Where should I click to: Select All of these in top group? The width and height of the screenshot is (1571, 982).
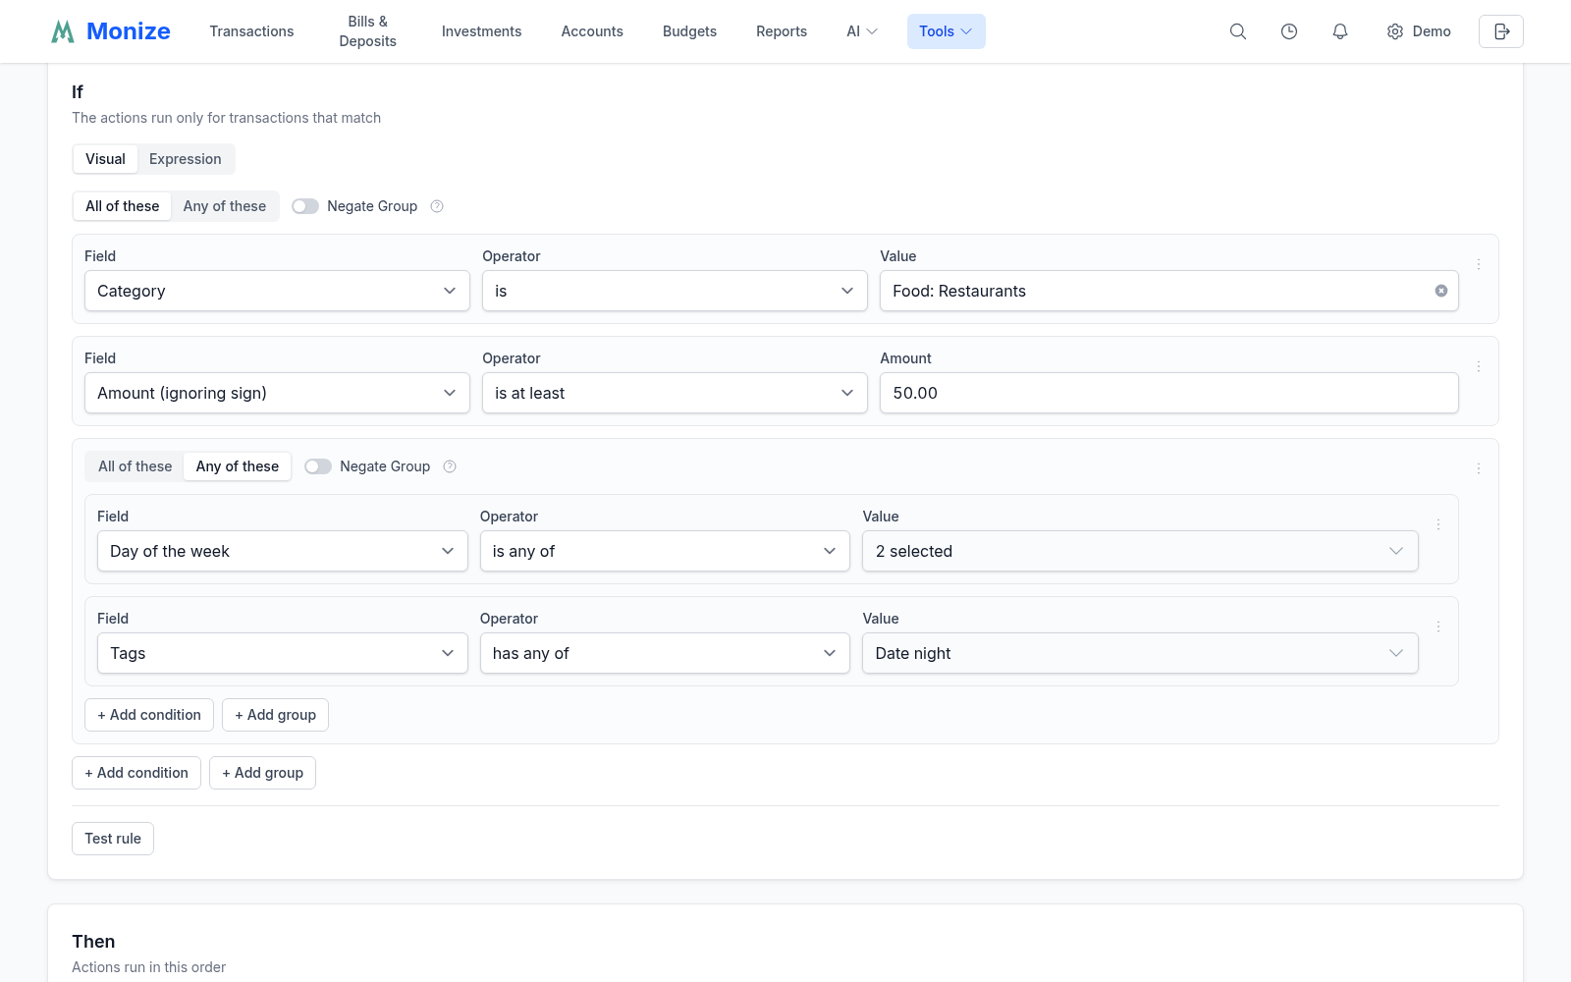[x=122, y=206]
